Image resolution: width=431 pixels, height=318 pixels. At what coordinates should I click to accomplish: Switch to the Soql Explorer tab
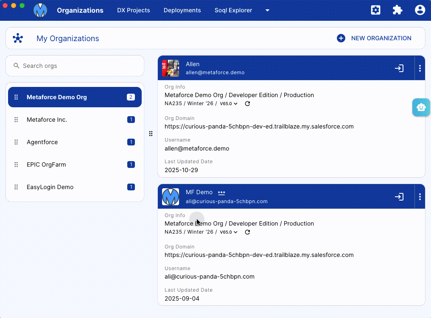233,10
